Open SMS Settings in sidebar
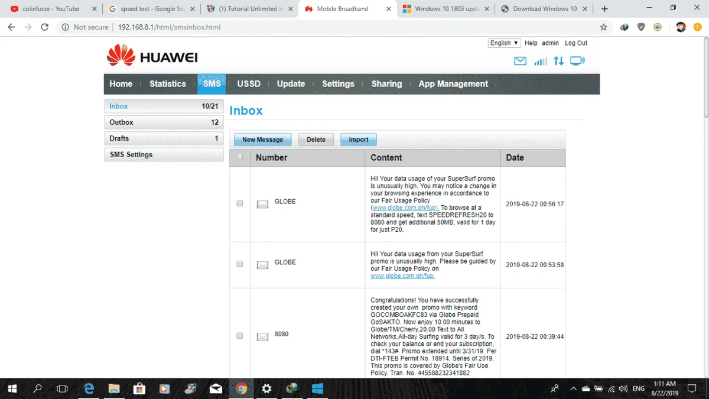Viewport: 709px width, 399px height. pyautogui.click(x=164, y=154)
